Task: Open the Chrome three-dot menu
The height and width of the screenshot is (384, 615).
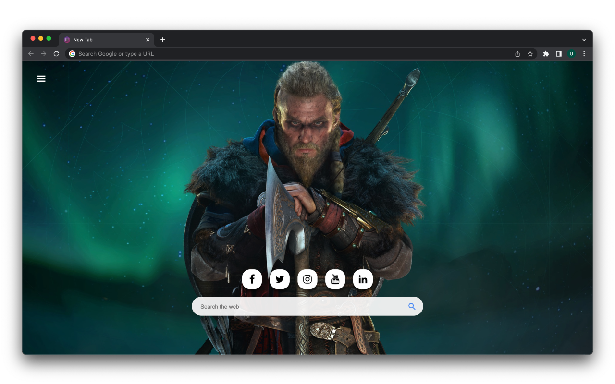Action: coord(584,54)
